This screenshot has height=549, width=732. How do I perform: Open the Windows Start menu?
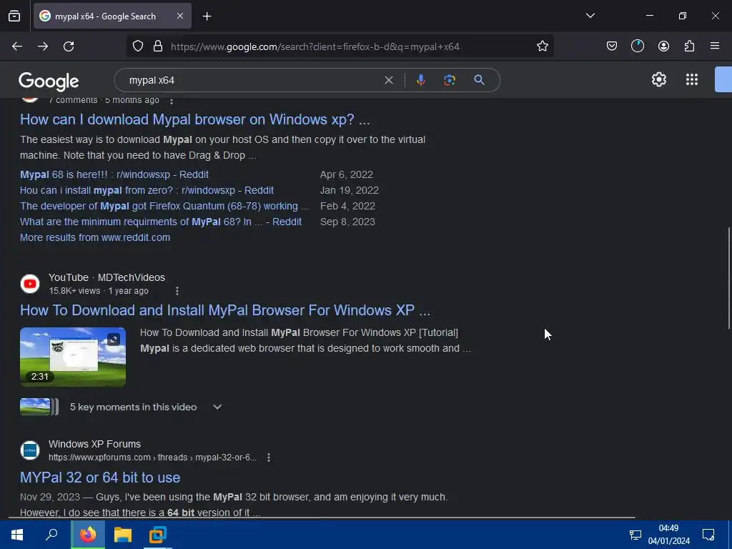point(17,535)
